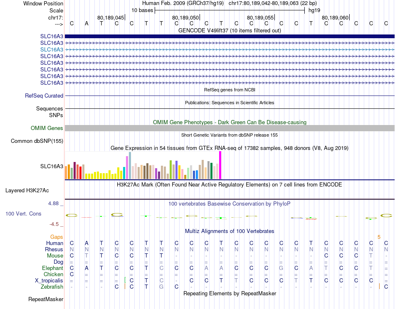Select the Layered H3K27Ac track label
Image resolution: width=395 pixels, height=309 pixels.
[x=27, y=191]
